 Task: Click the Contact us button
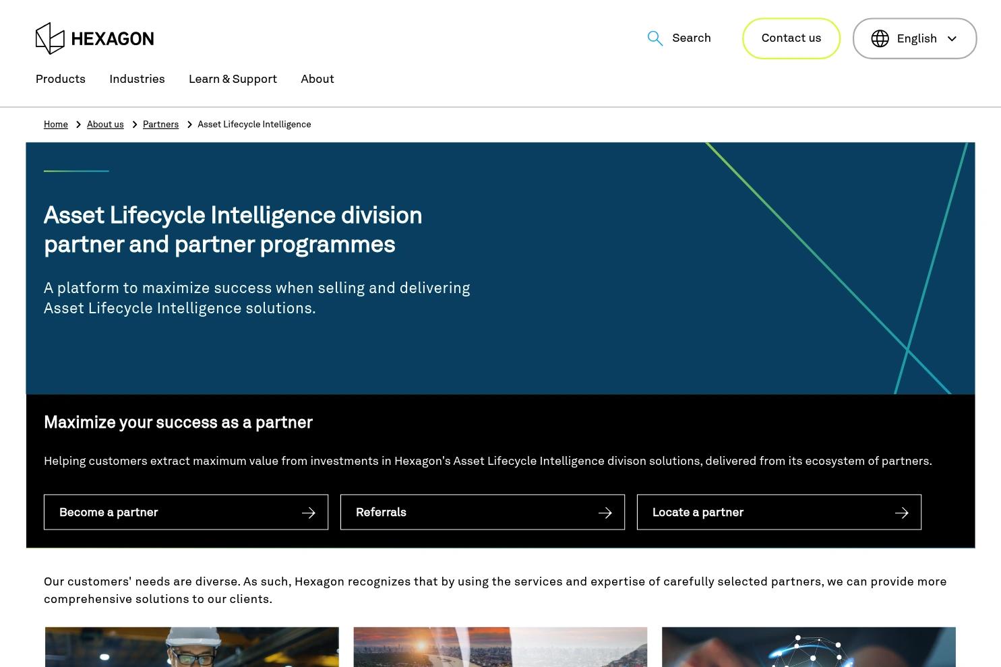point(791,38)
